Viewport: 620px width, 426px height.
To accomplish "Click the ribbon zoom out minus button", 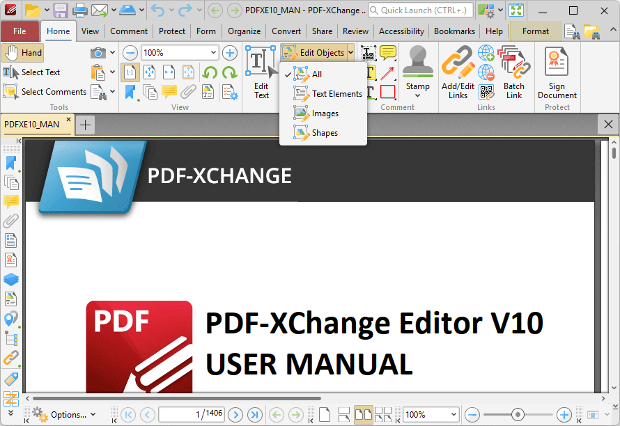I will tap(130, 53).
